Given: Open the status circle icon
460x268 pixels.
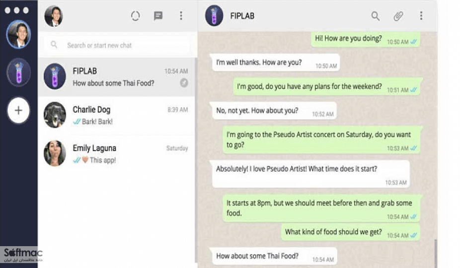Looking at the screenshot, I should pyautogui.click(x=135, y=16).
